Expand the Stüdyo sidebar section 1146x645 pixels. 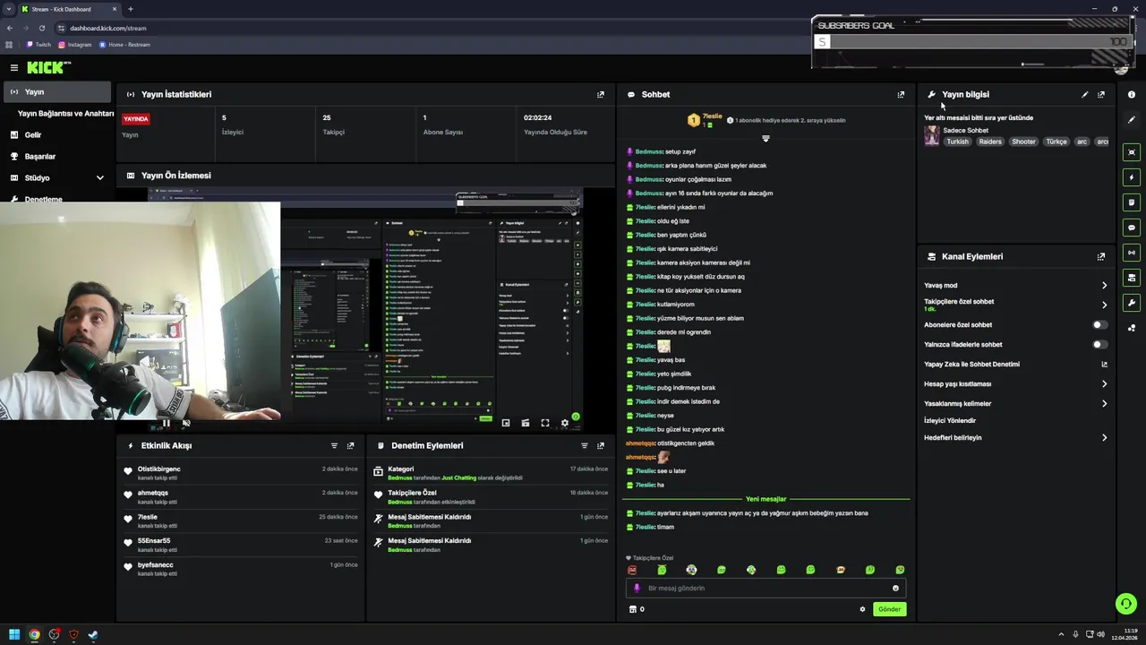coord(99,178)
